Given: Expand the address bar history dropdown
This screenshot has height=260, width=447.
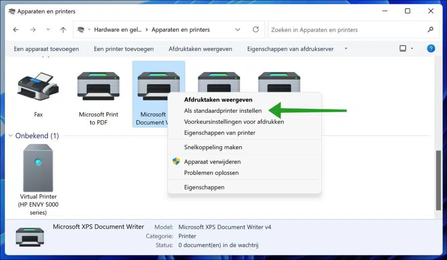Looking at the screenshot, I should [237, 30].
